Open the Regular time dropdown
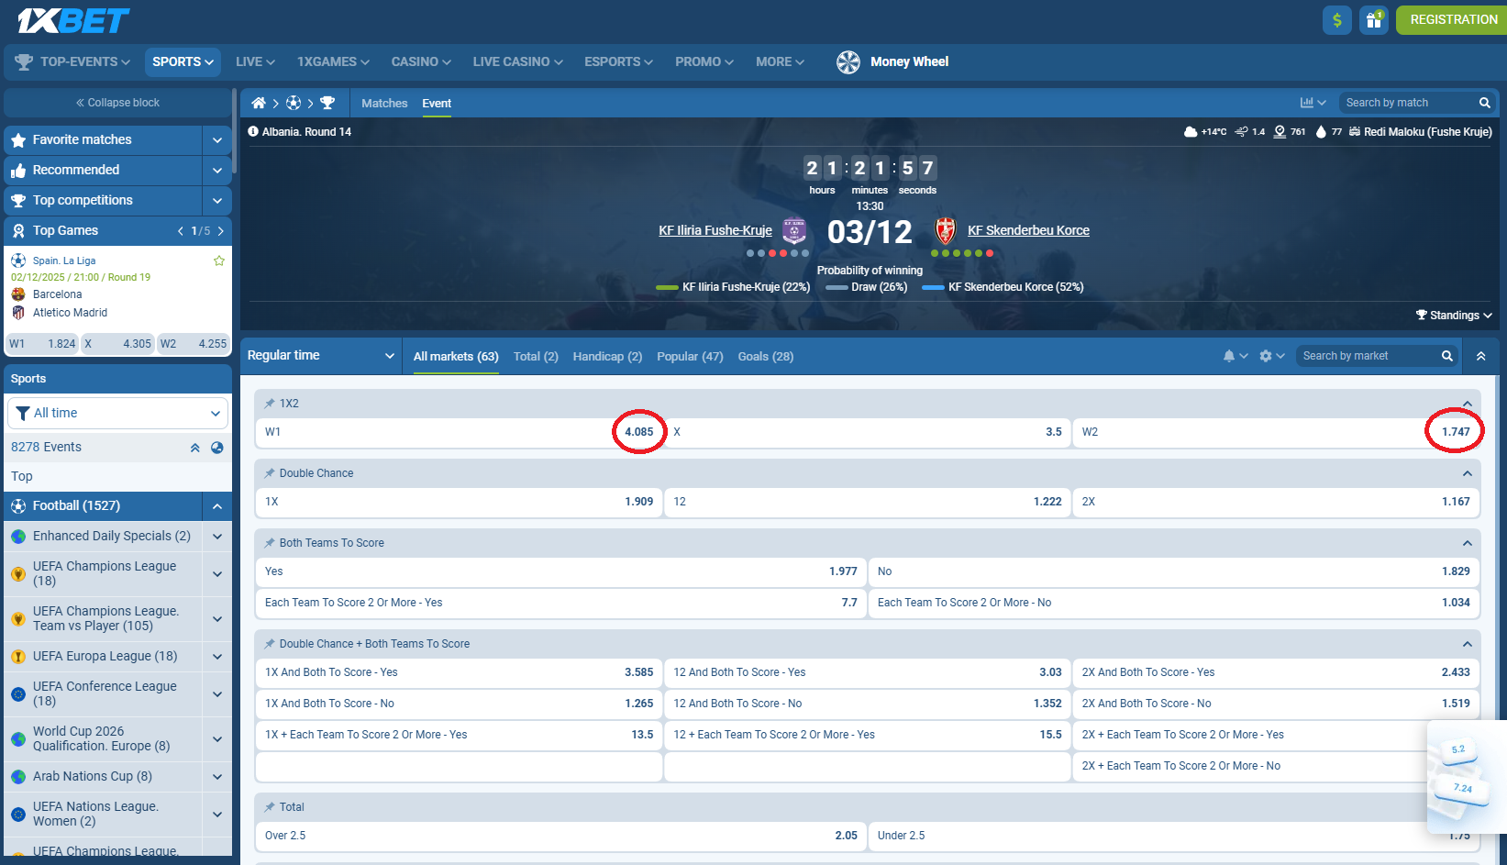This screenshot has width=1507, height=865. [321, 355]
